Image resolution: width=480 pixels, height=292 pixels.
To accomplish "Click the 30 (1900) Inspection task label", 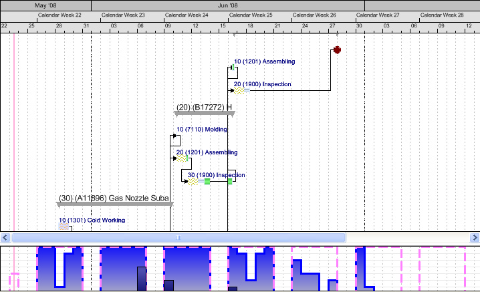I will click(216, 175).
